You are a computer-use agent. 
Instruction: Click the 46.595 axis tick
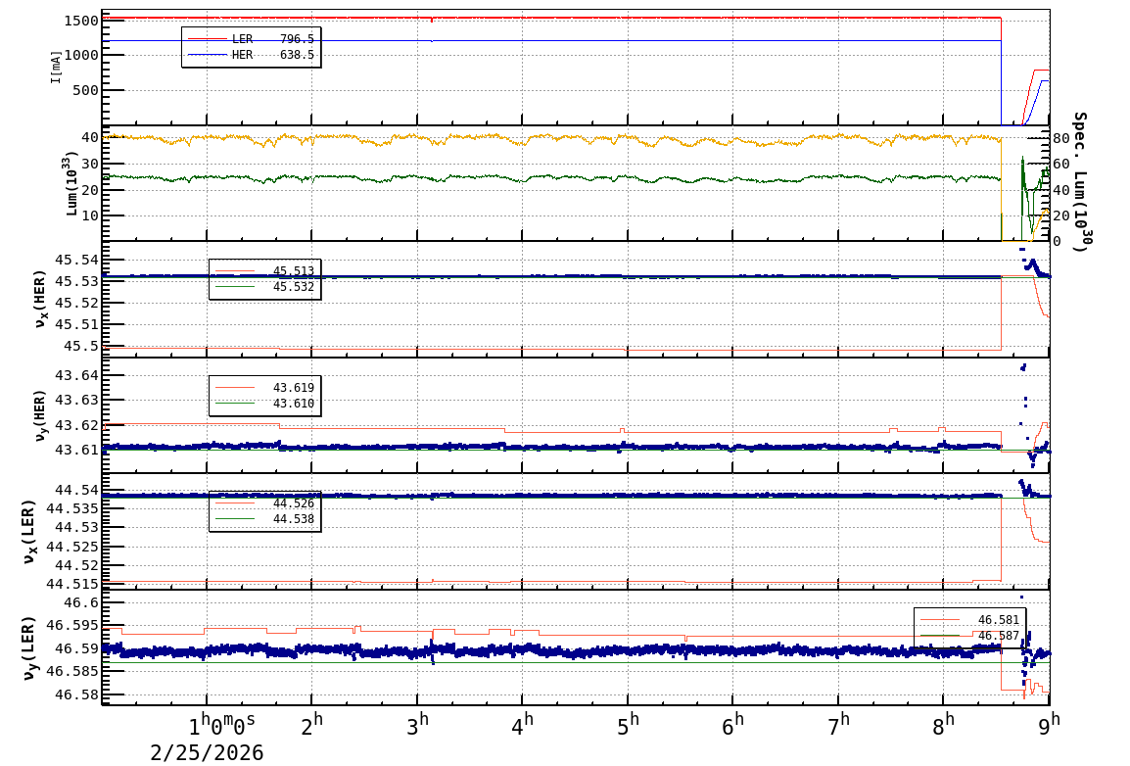click(72, 626)
